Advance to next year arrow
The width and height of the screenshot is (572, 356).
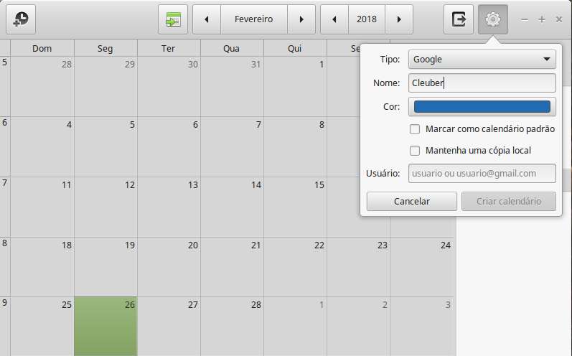399,19
